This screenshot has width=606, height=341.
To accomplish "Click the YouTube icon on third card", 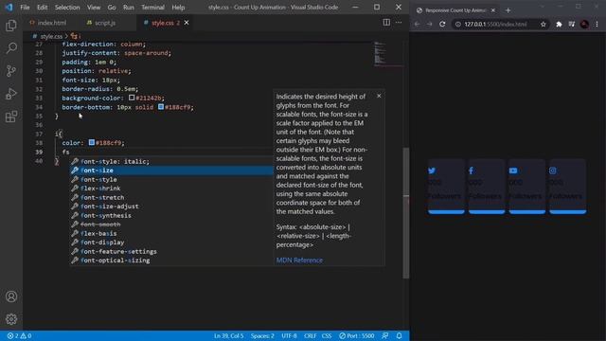I will (513, 170).
